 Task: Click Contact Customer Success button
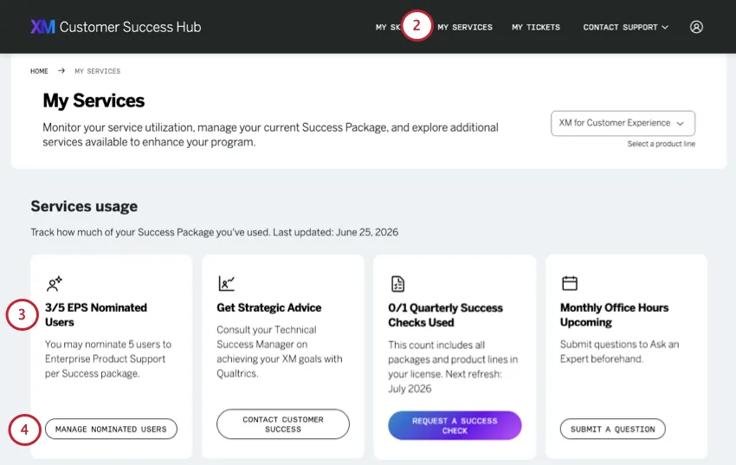283,424
